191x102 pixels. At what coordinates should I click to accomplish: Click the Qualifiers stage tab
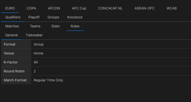pyautogui.click(x=13, y=17)
